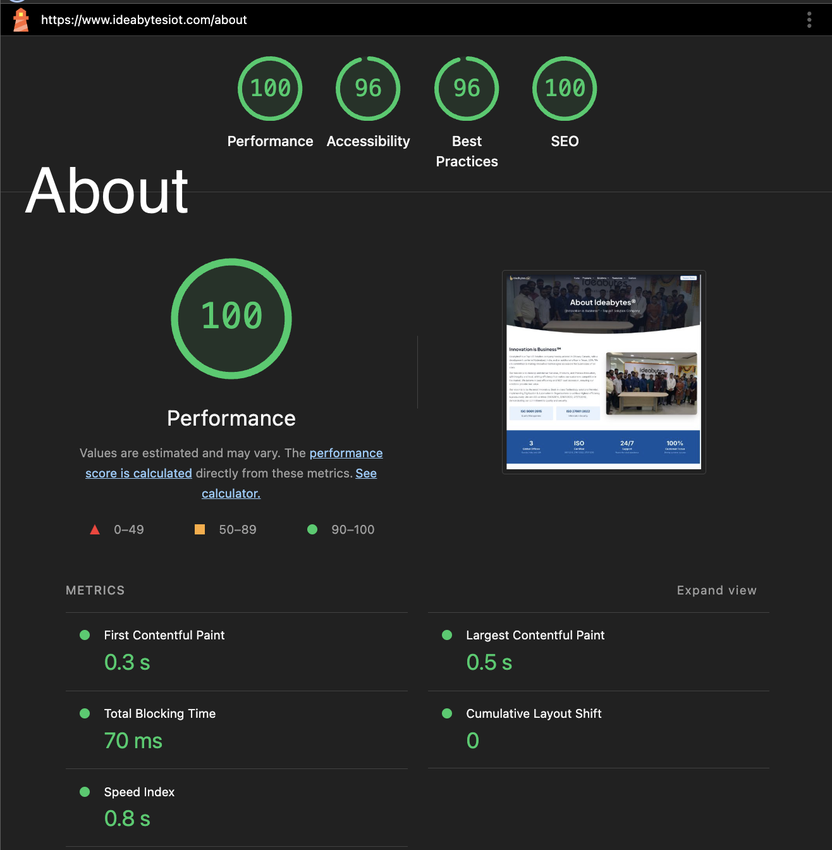Click the SEO score gauge showing 100

pos(565,89)
